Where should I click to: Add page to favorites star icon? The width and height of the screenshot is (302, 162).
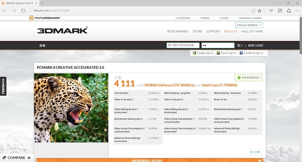coord(260,11)
